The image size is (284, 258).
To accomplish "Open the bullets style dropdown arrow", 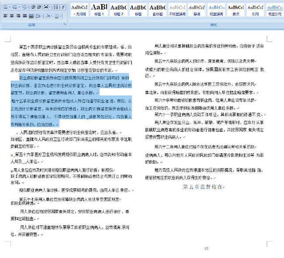I will coord(10,7).
